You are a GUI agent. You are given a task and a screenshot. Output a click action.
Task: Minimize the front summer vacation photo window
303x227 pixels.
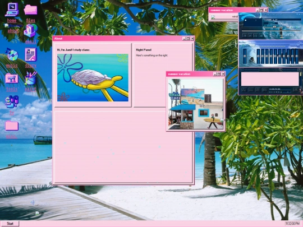pyautogui.click(x=215, y=74)
